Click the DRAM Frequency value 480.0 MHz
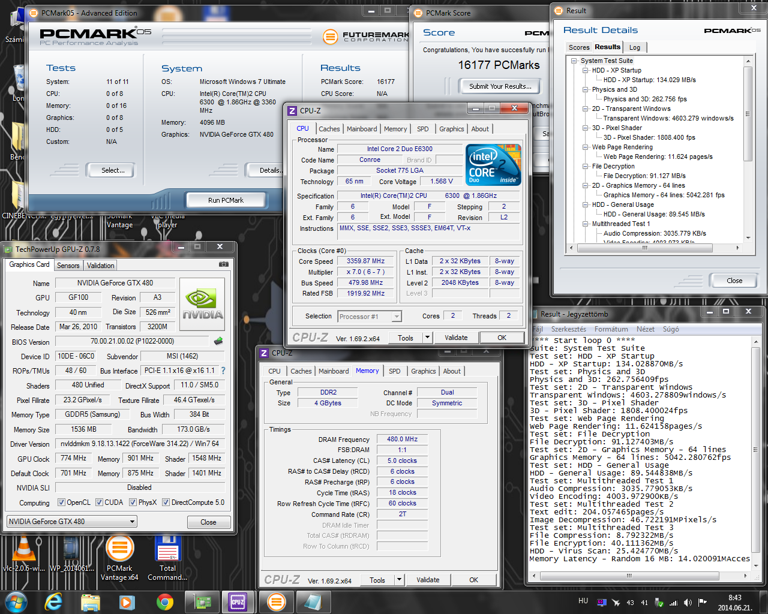This screenshot has width=768, height=614. point(402,440)
